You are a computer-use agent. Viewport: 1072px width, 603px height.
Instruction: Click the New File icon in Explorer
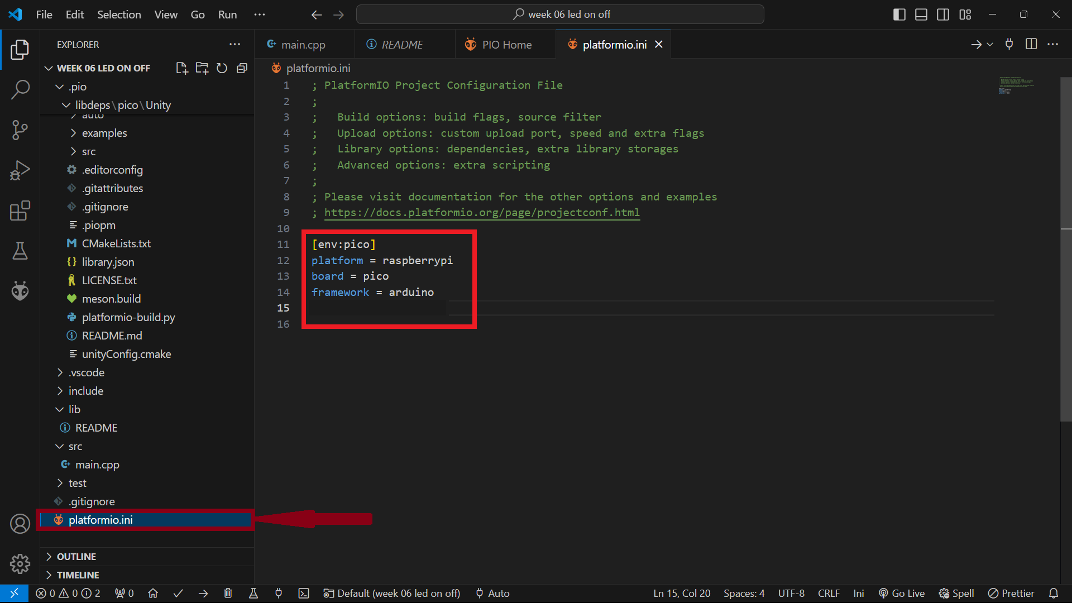click(x=181, y=68)
